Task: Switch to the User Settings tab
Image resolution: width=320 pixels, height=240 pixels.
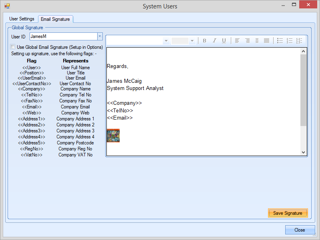Action: [22, 19]
